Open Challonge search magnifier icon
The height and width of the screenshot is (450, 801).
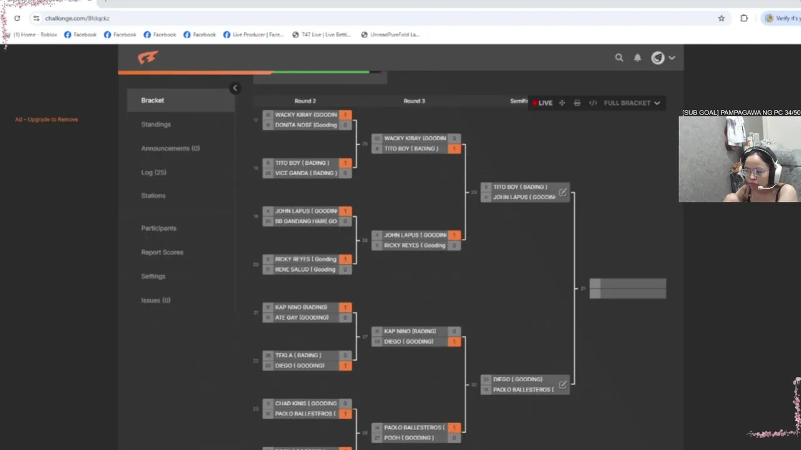(x=619, y=57)
